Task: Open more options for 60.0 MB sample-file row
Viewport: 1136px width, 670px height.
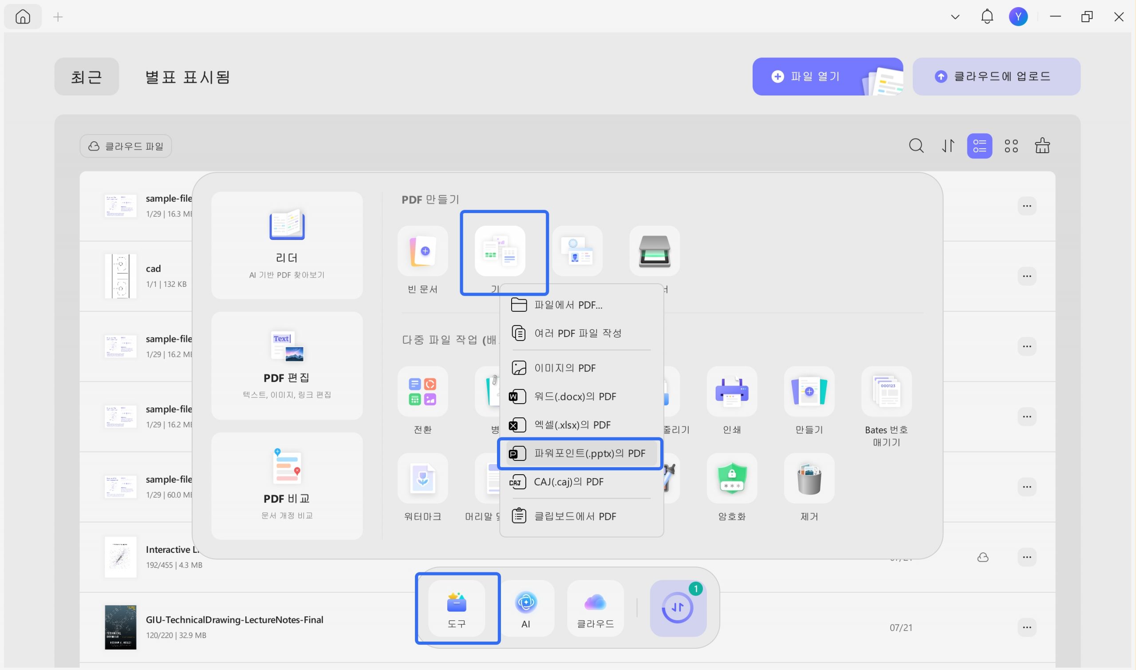Action: tap(1027, 487)
